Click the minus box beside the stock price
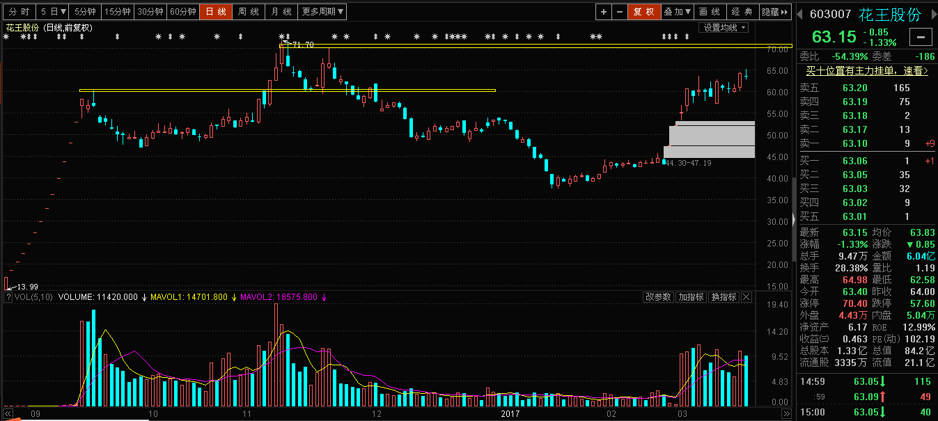 [921, 38]
